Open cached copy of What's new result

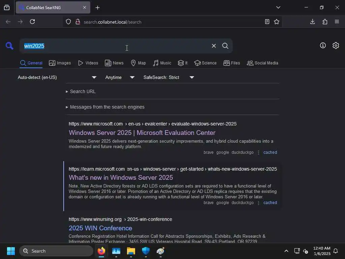coord(270,203)
